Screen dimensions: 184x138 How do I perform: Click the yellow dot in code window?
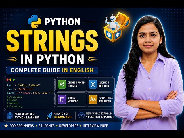11,80
